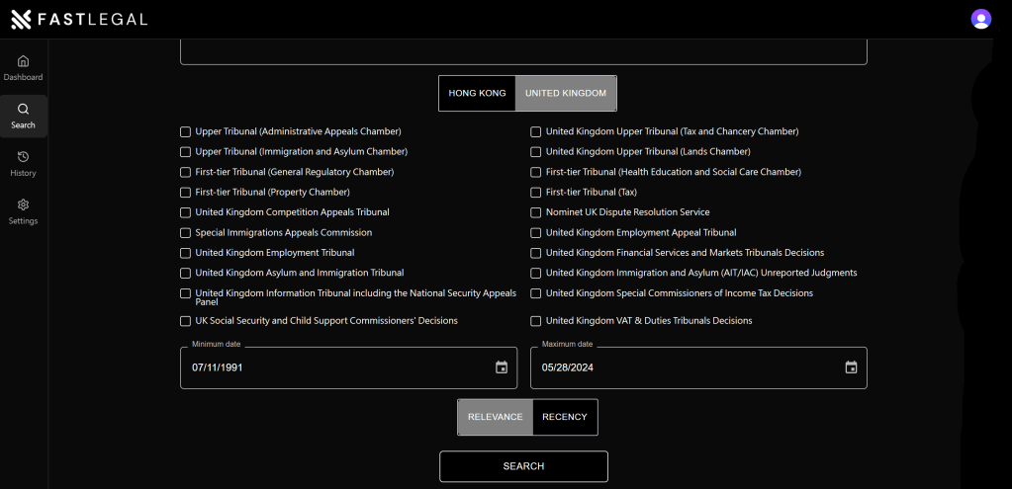Switch to the Hong Kong tab

[x=477, y=93]
